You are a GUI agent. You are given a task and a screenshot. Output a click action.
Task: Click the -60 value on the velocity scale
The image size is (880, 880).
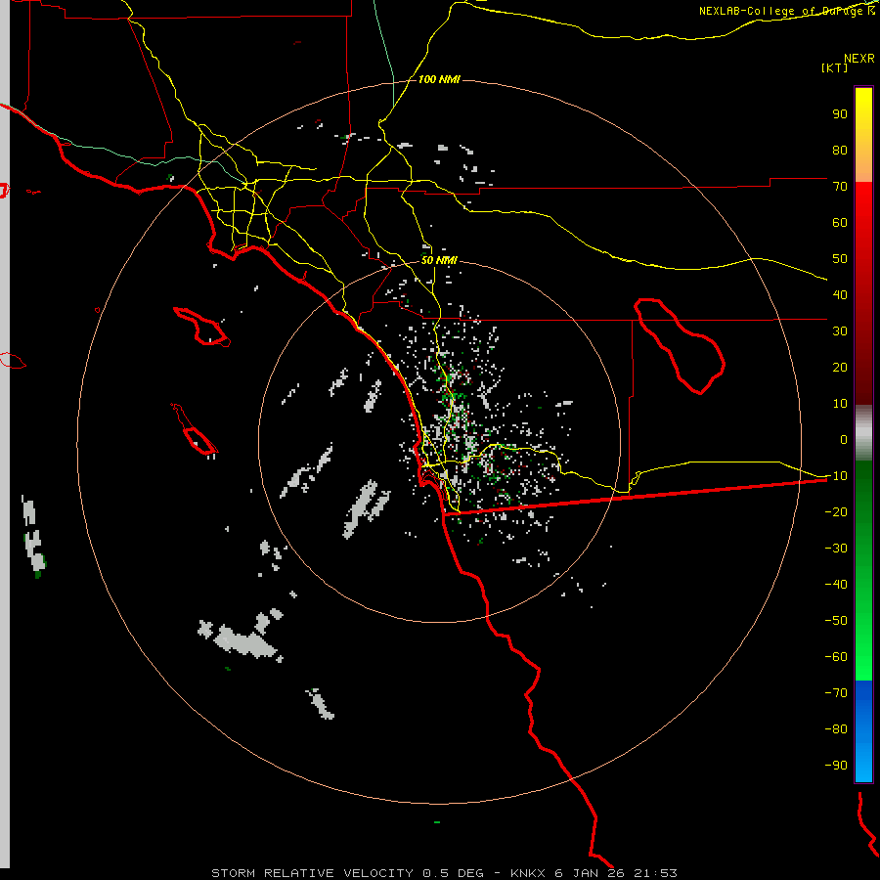pyautogui.click(x=836, y=657)
